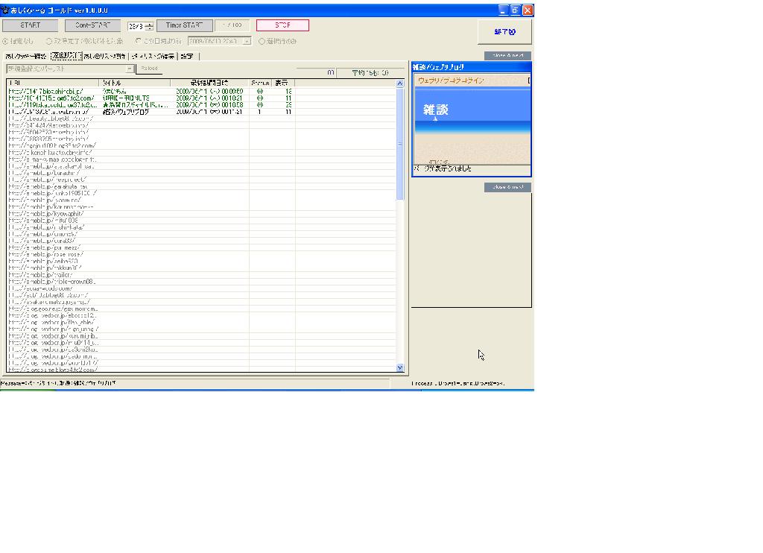Click the red STOP button
The image size is (763, 553).
(x=282, y=25)
